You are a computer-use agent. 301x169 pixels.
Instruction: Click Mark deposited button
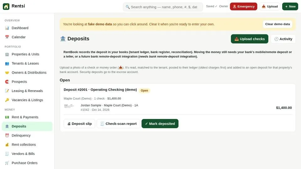pos(160,124)
